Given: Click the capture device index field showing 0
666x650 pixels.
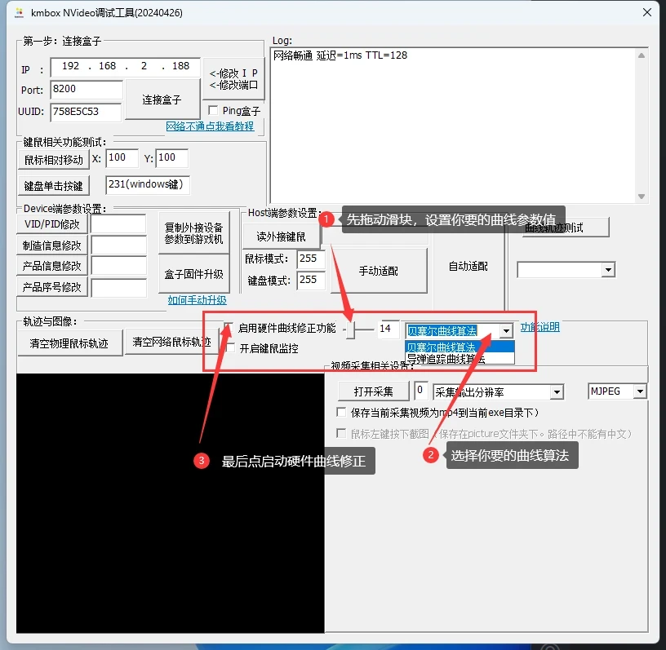Looking at the screenshot, I should tap(421, 391).
